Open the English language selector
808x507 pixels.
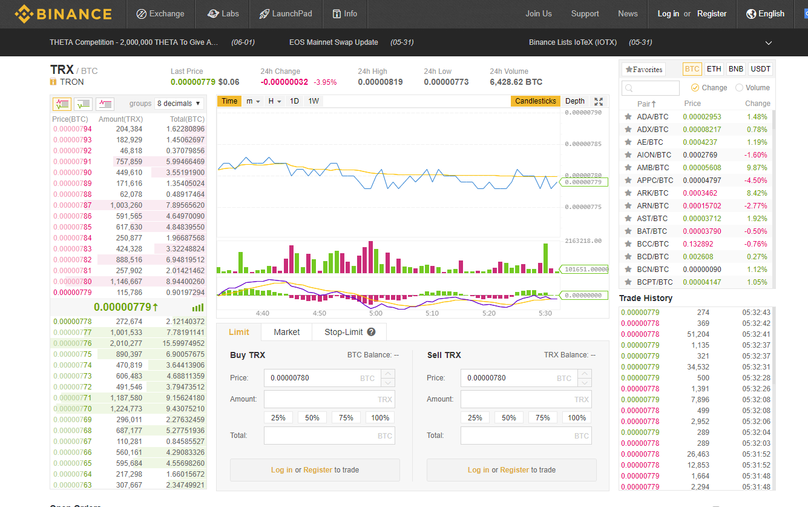point(765,14)
